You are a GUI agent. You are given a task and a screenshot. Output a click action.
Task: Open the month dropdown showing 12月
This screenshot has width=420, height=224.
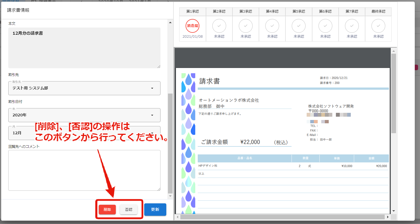pyautogui.click(x=84, y=133)
